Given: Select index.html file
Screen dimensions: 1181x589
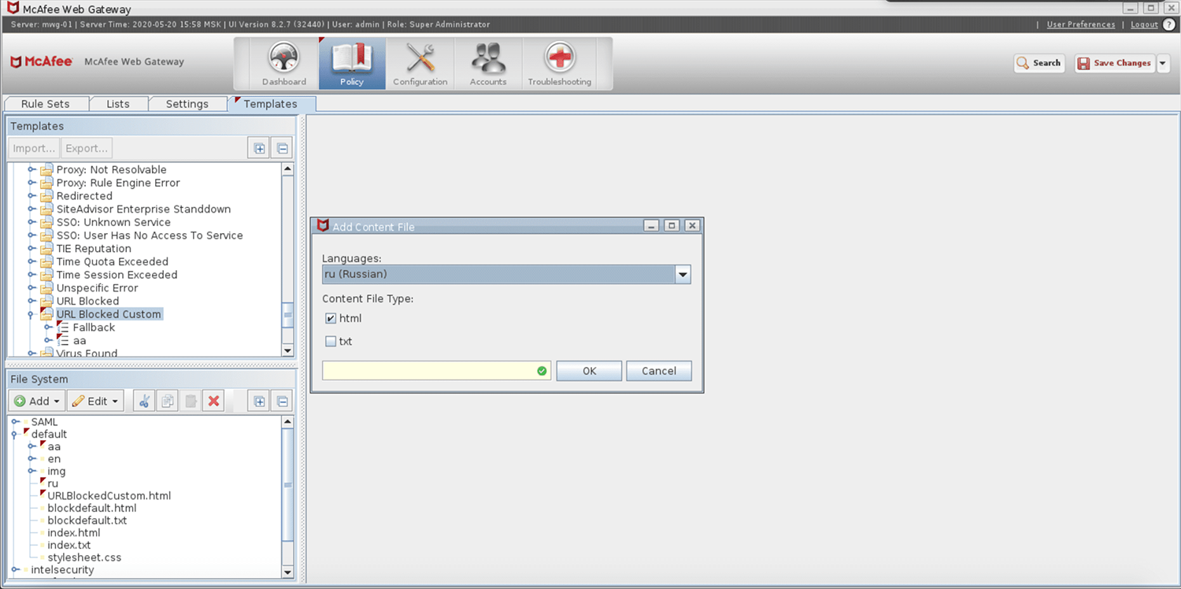Looking at the screenshot, I should point(73,533).
